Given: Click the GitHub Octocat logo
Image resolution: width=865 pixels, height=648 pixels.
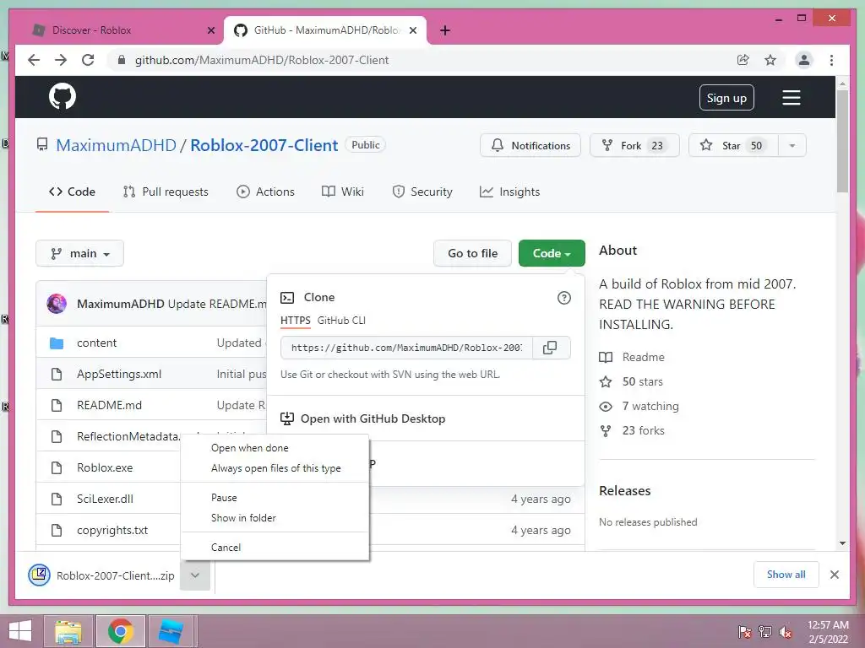Looking at the screenshot, I should [63, 97].
